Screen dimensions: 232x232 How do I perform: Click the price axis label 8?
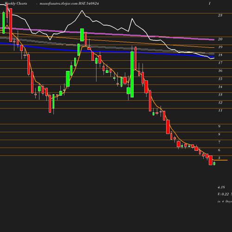pos(219,134)
